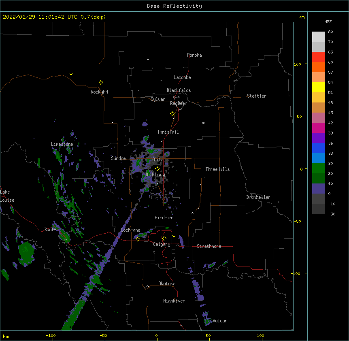The width and height of the screenshot is (349, 341).
Task: Select the bright green swatch in dBZ legend
Action: (x=318, y=168)
